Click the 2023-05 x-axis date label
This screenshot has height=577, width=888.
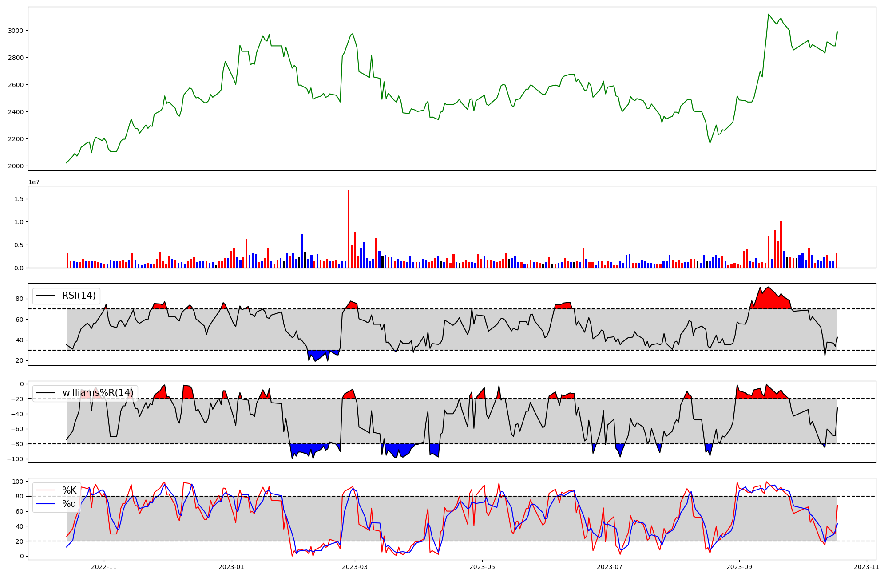(482, 567)
